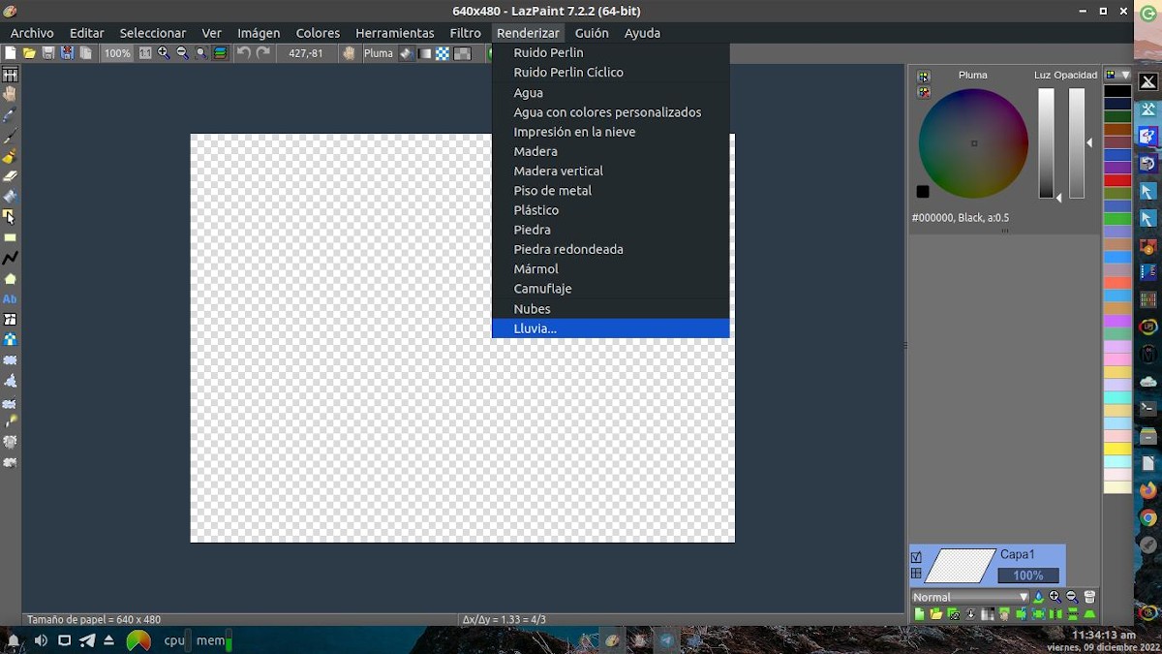Open the Normal blend mode dropdown

[970, 597]
